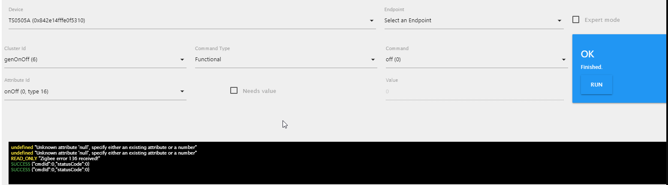The width and height of the screenshot is (668, 185).
Task: Click the onOff (0, type 16) attribute field
Action: coord(95,91)
